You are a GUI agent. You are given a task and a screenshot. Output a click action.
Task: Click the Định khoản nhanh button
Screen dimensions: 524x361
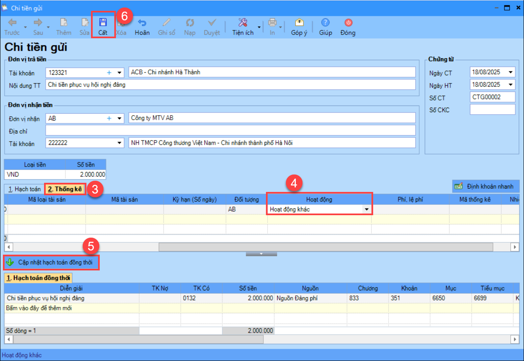coord(486,187)
